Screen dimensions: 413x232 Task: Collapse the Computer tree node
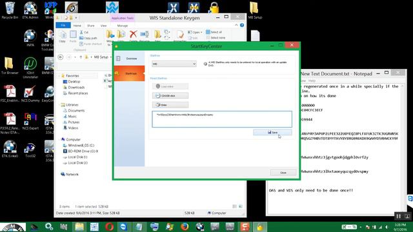(x=59, y=139)
